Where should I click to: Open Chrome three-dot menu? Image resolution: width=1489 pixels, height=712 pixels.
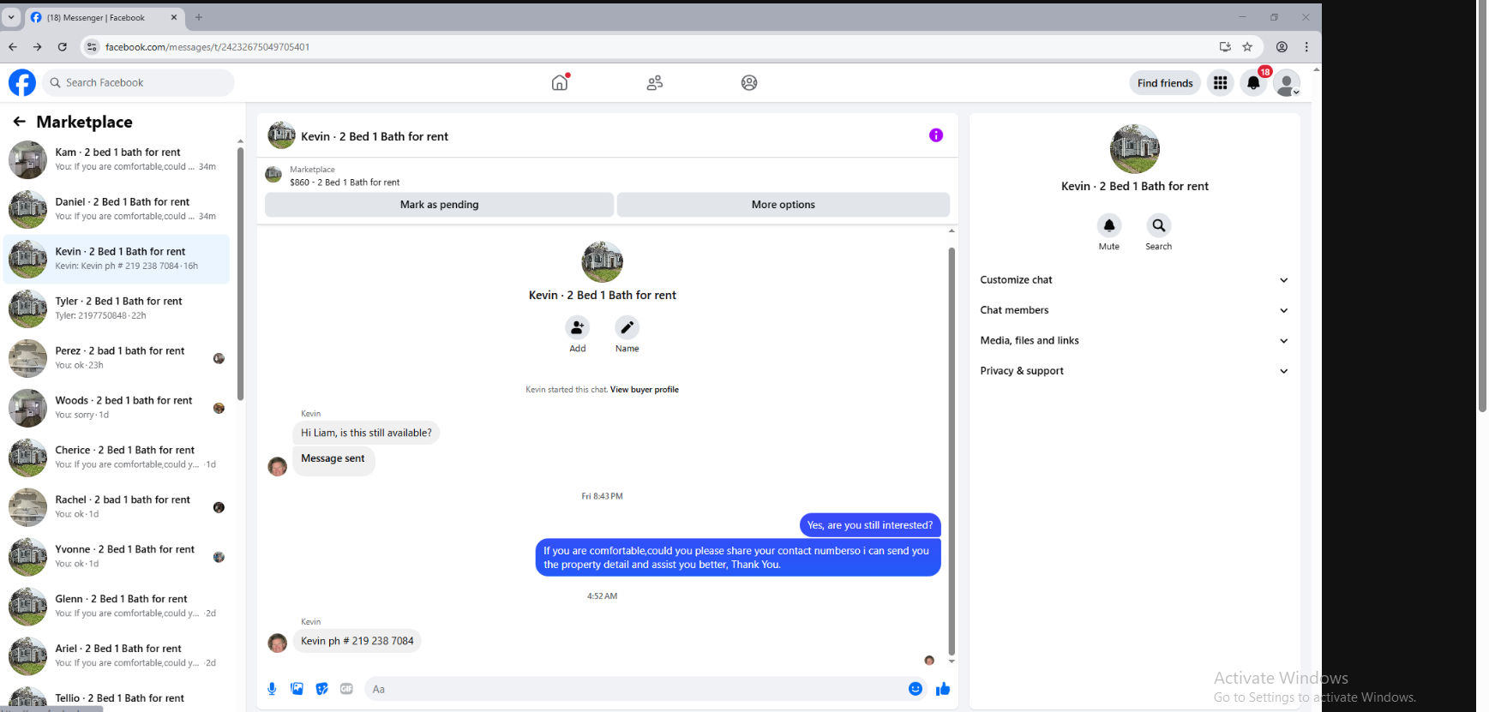[x=1306, y=47]
